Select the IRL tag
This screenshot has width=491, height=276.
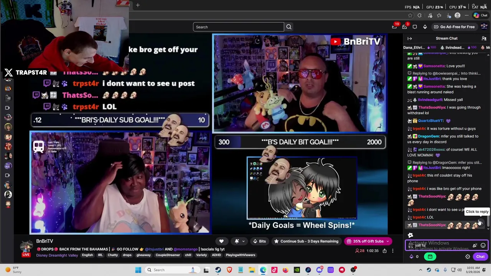(100, 255)
